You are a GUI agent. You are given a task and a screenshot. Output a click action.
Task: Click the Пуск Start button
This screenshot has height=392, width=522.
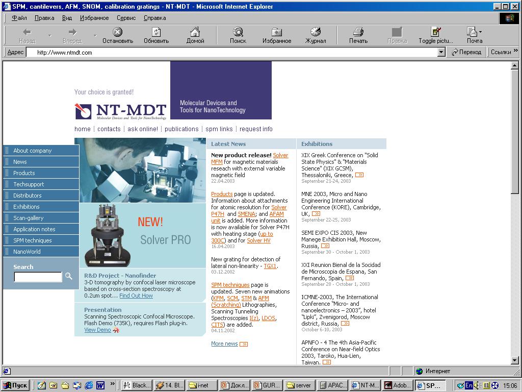pyautogui.click(x=15, y=385)
